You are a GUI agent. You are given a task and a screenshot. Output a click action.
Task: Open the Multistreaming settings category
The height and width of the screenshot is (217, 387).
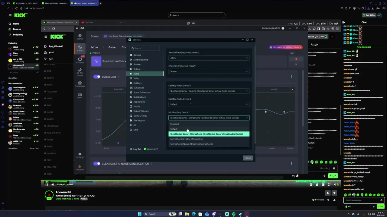141,60
